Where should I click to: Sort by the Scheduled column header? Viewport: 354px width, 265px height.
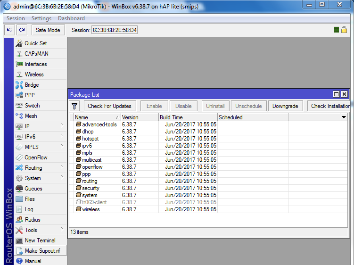[253, 117]
